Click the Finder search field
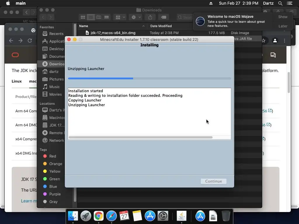 point(185,17)
